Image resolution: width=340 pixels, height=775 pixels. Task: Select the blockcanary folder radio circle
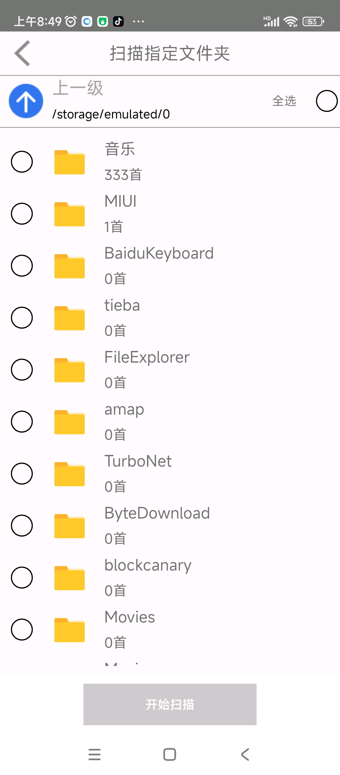22,577
